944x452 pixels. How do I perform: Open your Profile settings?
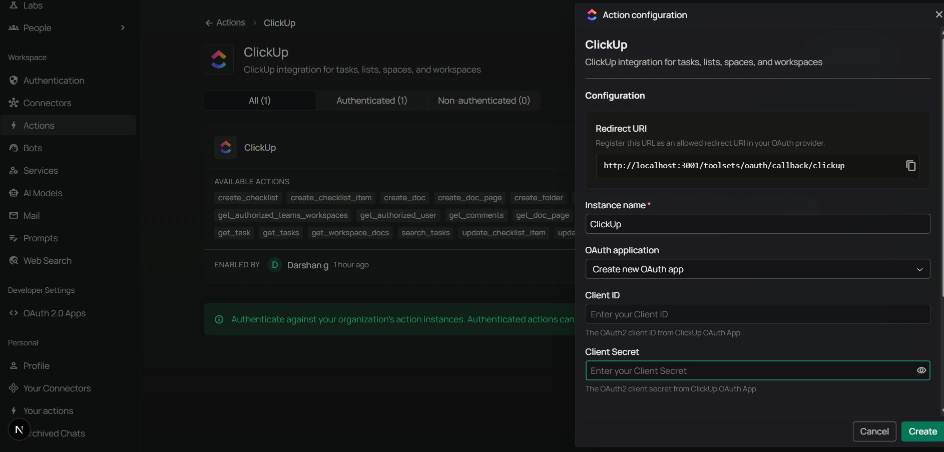pos(36,365)
